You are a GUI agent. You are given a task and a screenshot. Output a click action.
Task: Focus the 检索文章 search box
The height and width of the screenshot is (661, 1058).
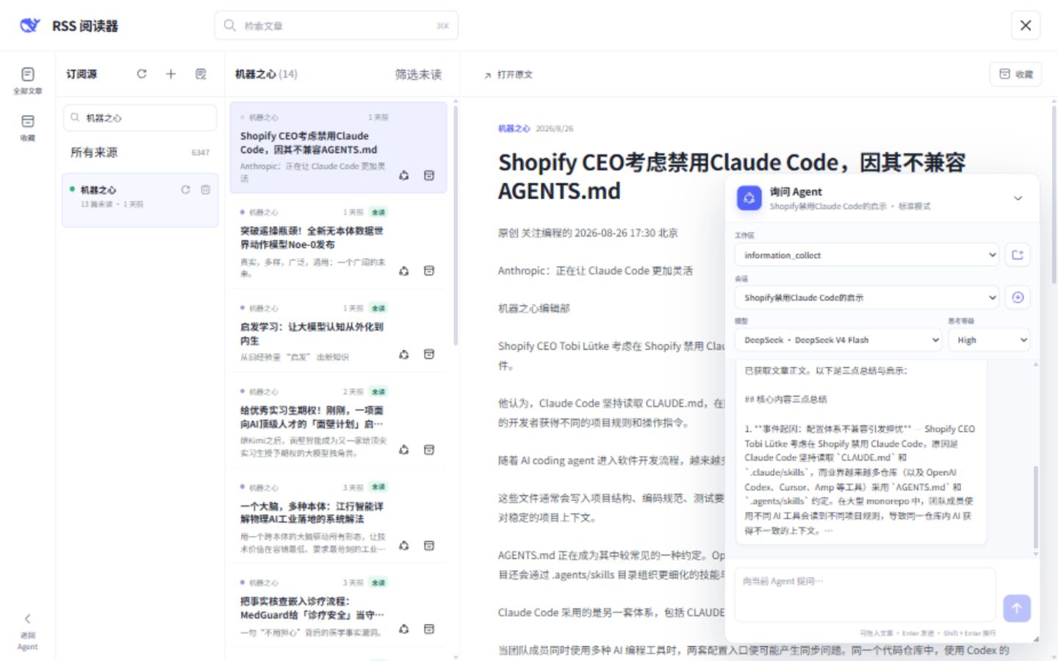click(x=337, y=26)
